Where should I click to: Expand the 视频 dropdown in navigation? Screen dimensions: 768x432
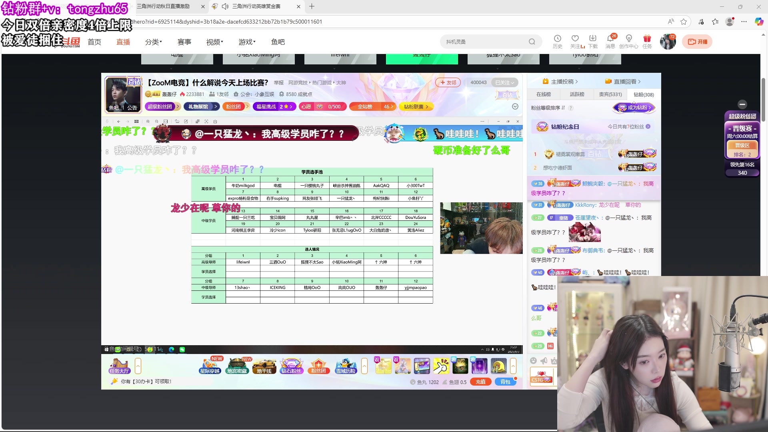(x=215, y=42)
